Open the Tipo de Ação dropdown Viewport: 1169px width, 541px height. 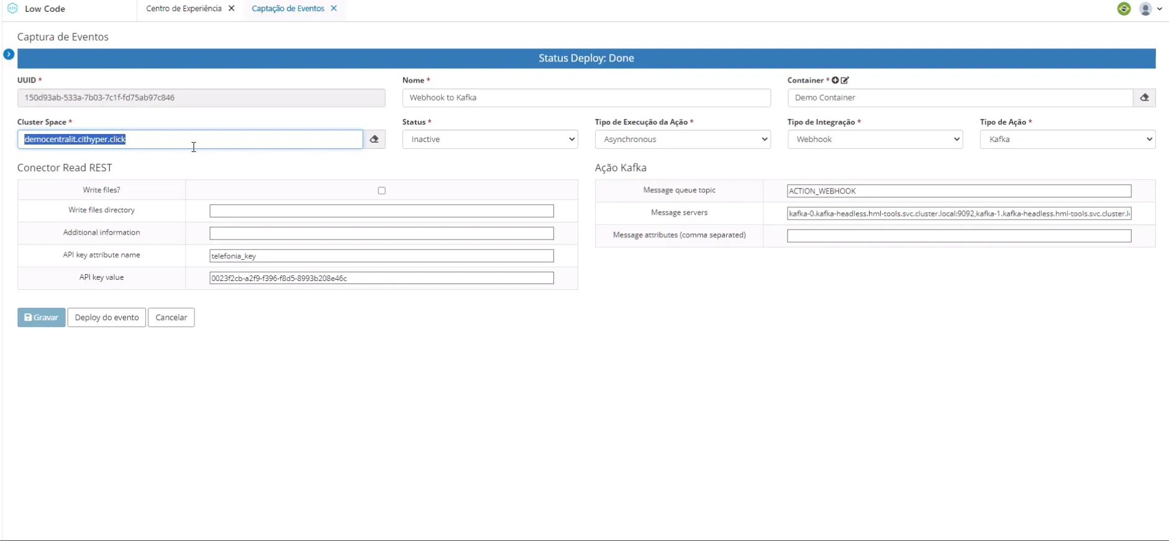click(1068, 140)
